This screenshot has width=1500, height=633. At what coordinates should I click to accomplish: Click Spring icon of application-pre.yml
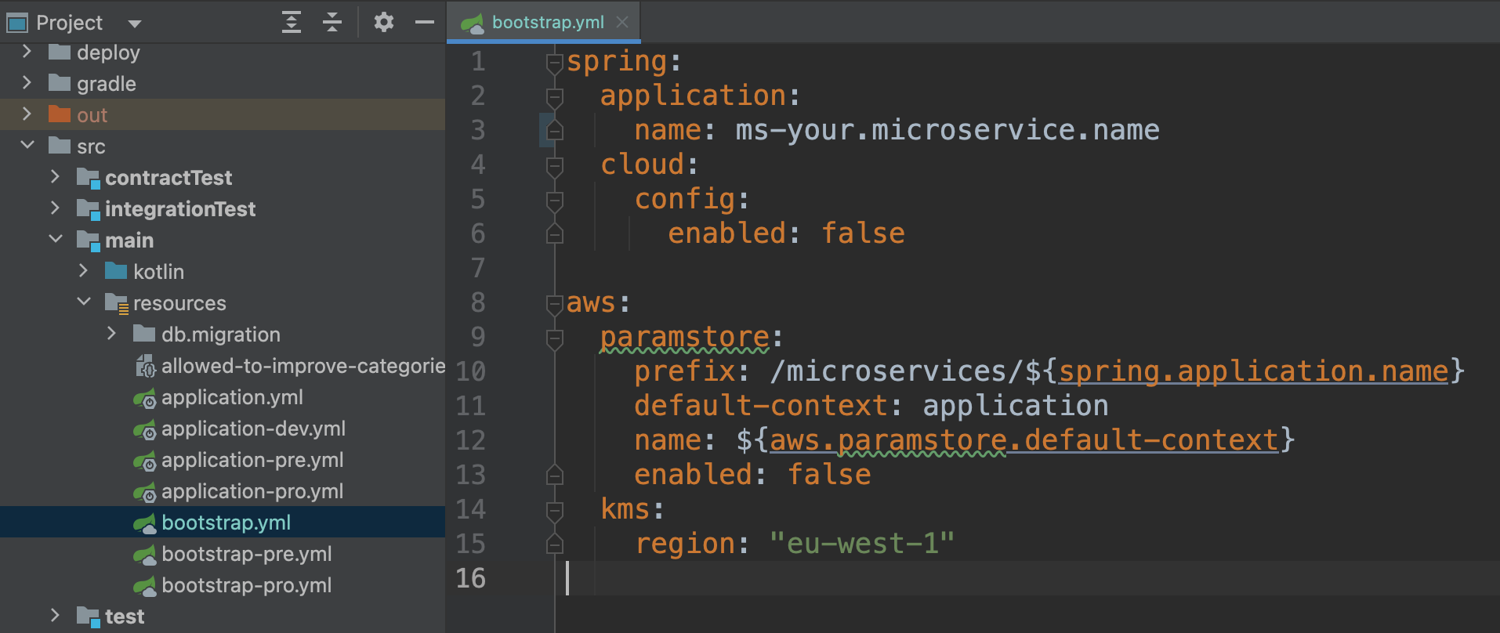point(145,461)
